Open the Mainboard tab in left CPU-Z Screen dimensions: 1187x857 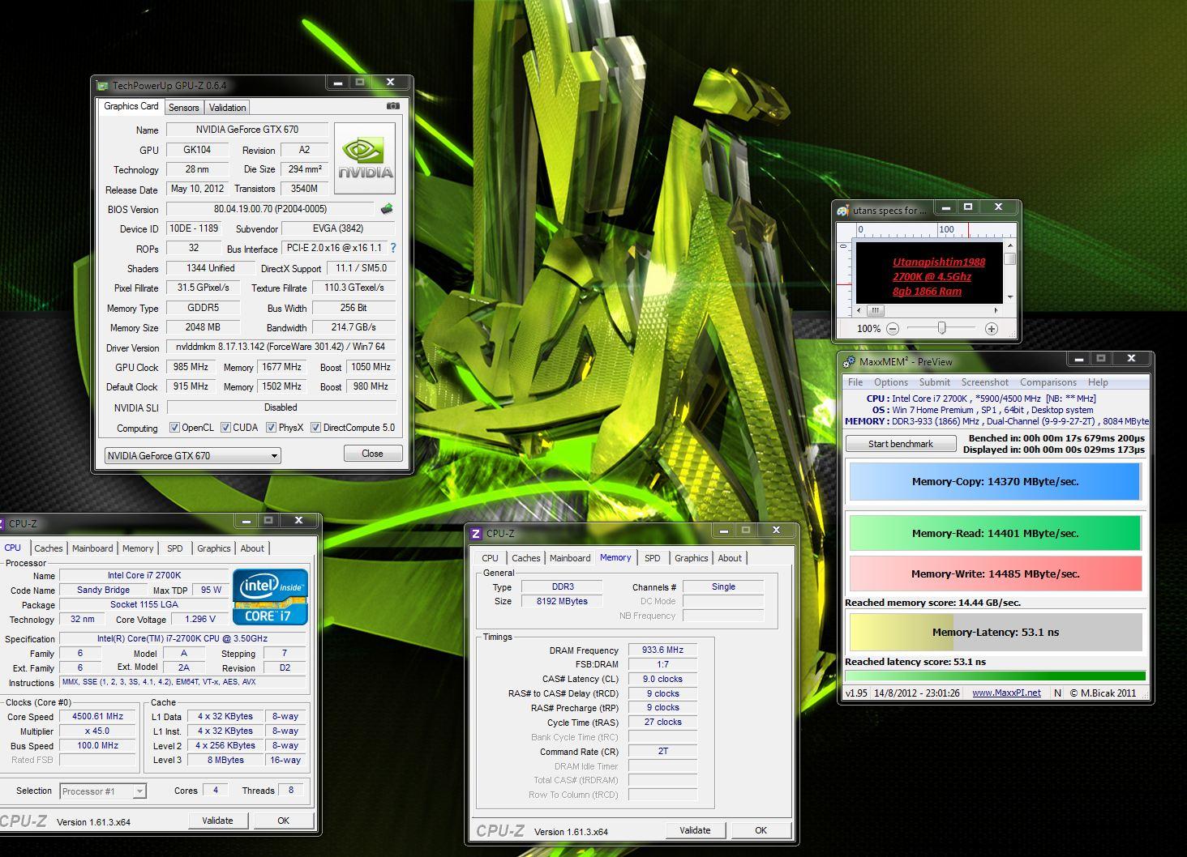pyautogui.click(x=92, y=548)
